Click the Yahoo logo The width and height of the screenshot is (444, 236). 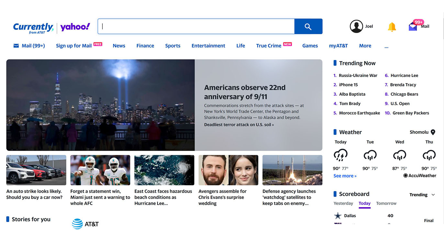tap(75, 27)
